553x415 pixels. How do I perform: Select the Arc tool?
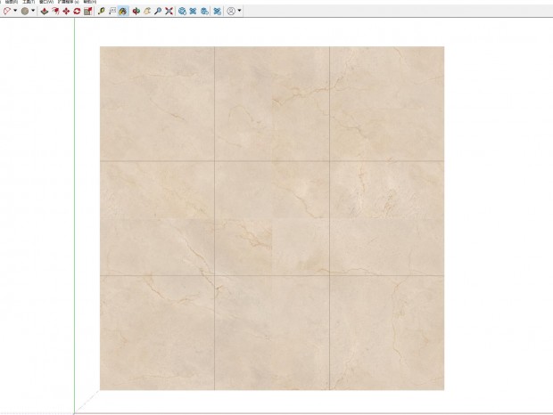(x=7, y=12)
